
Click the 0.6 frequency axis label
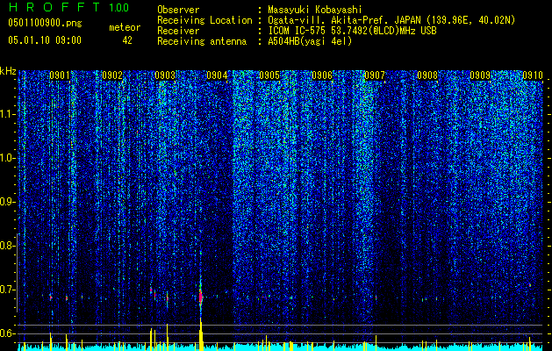tap(7, 333)
